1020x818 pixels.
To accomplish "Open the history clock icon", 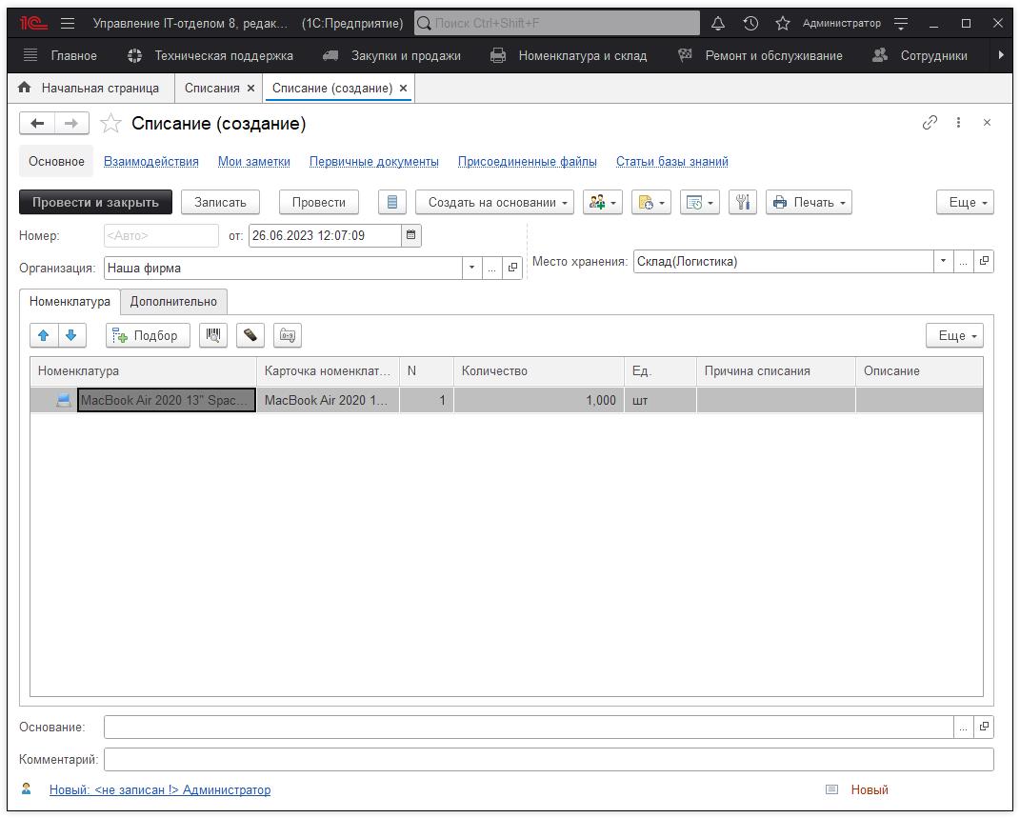I will click(750, 23).
